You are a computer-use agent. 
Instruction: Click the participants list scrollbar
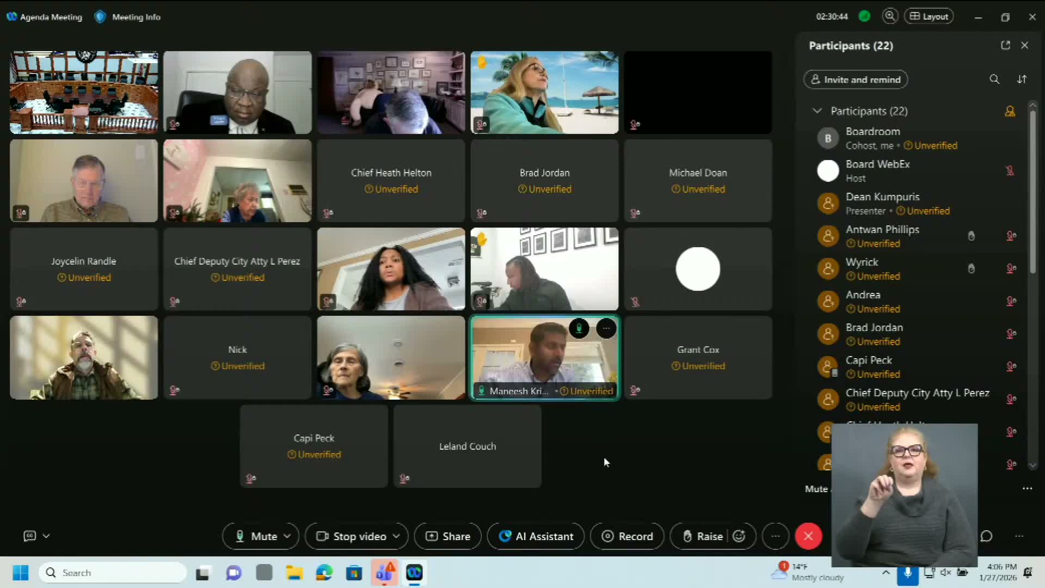click(x=1032, y=191)
